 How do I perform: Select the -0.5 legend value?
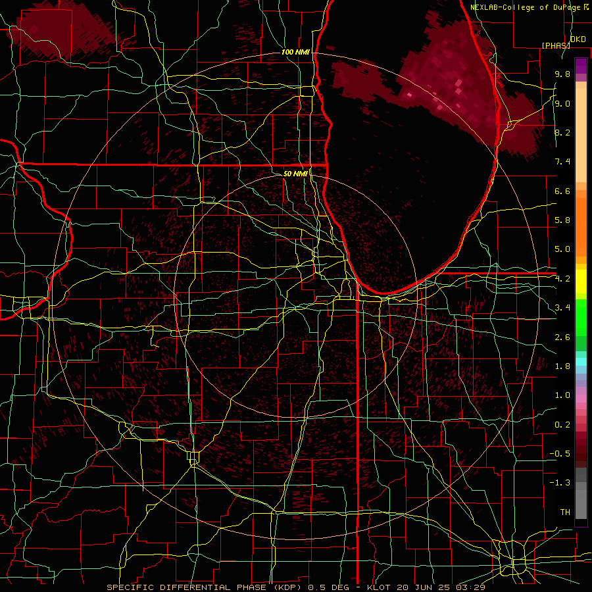point(560,454)
